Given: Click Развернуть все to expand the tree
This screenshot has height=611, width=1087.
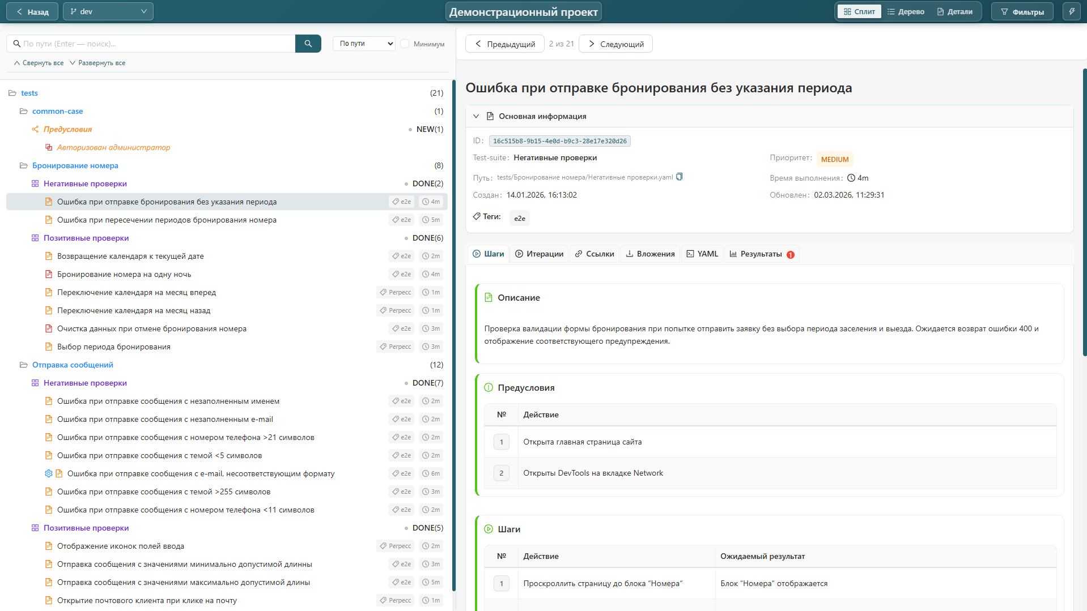Looking at the screenshot, I should (x=97, y=63).
